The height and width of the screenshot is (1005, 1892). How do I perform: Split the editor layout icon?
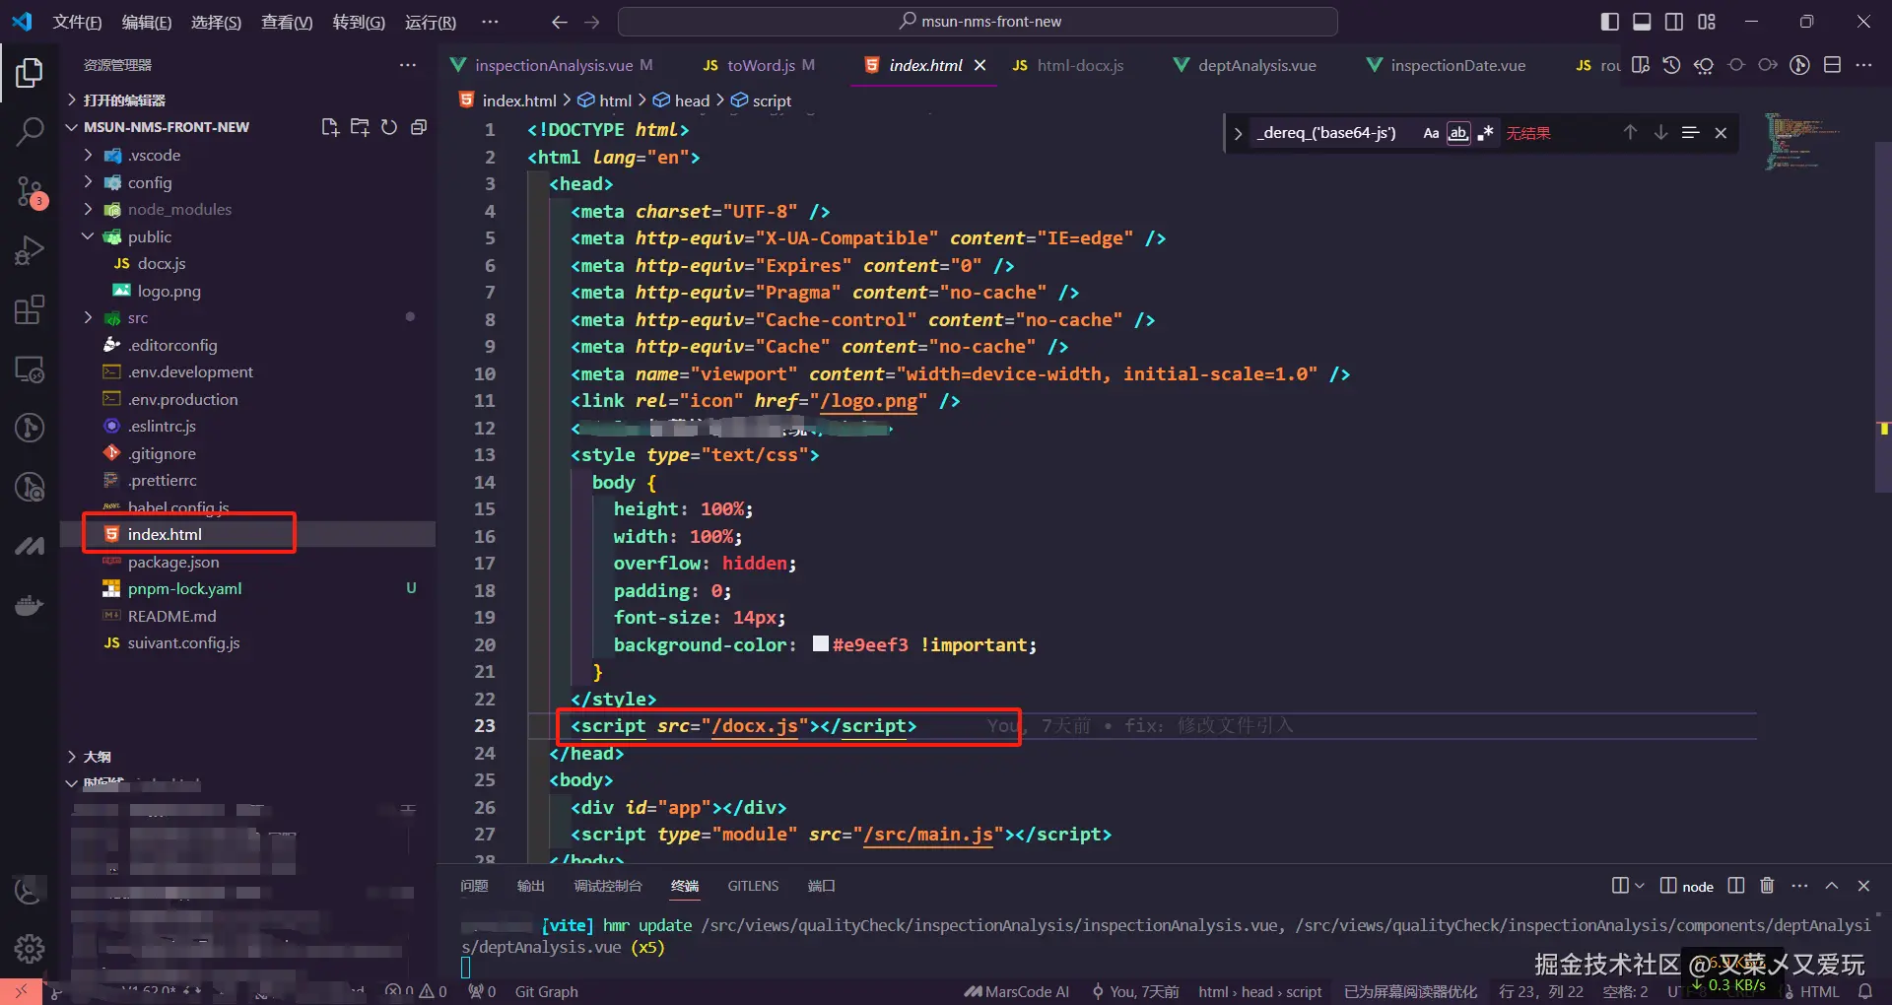pos(1832,65)
